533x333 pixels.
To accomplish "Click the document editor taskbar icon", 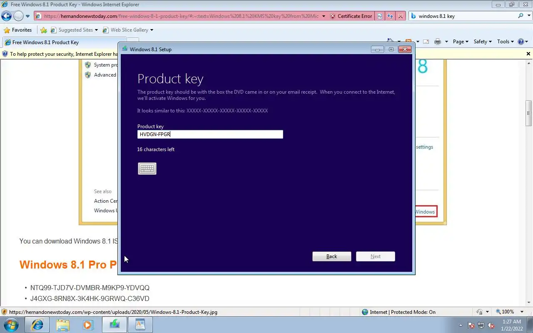I will (x=140, y=325).
